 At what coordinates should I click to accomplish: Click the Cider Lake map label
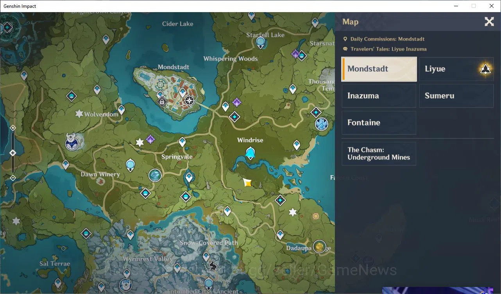[x=178, y=24]
